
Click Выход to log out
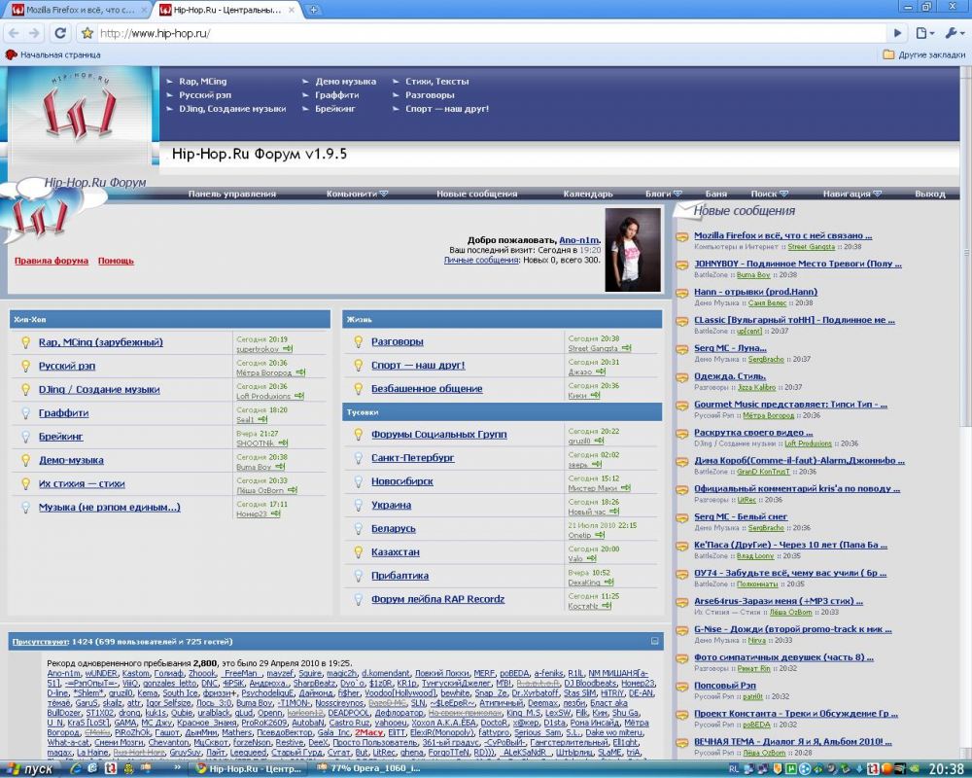930,194
